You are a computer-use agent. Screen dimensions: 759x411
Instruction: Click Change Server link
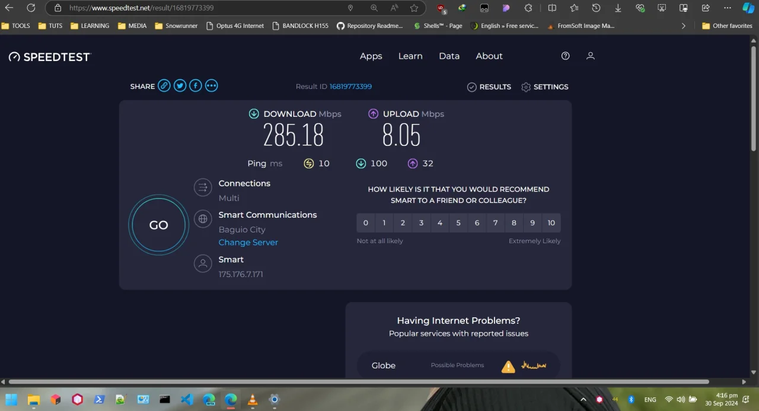(248, 242)
